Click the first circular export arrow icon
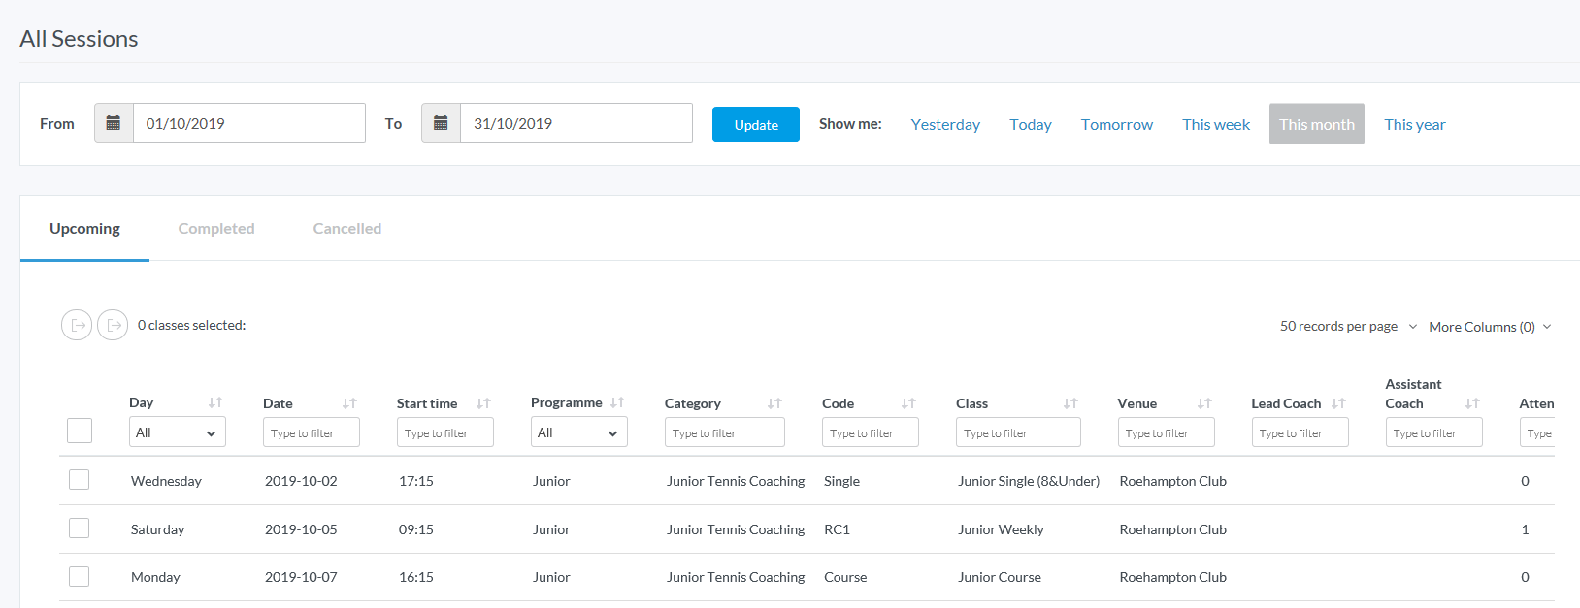 click(x=77, y=325)
